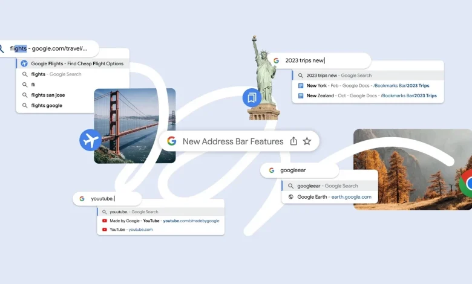Select the 'flights san jose' suggestion
This screenshot has height=284, width=472.
click(x=55, y=95)
